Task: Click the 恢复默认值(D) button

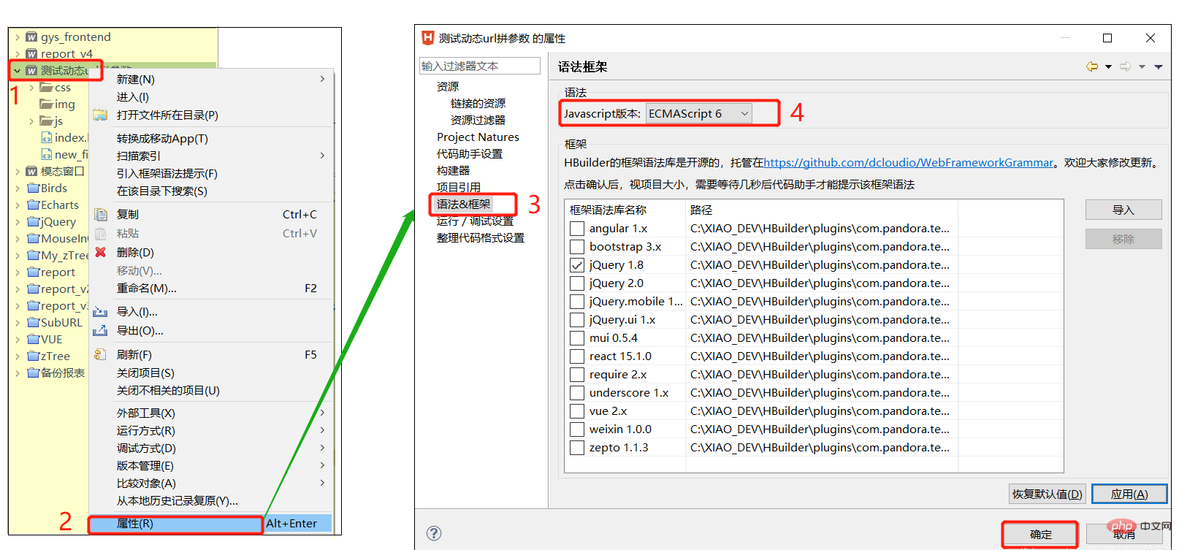Action: 1048,494
